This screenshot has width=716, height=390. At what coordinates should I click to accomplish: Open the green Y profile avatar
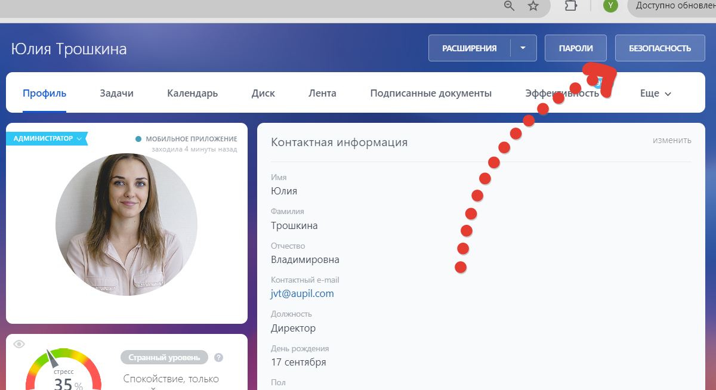[x=610, y=5]
